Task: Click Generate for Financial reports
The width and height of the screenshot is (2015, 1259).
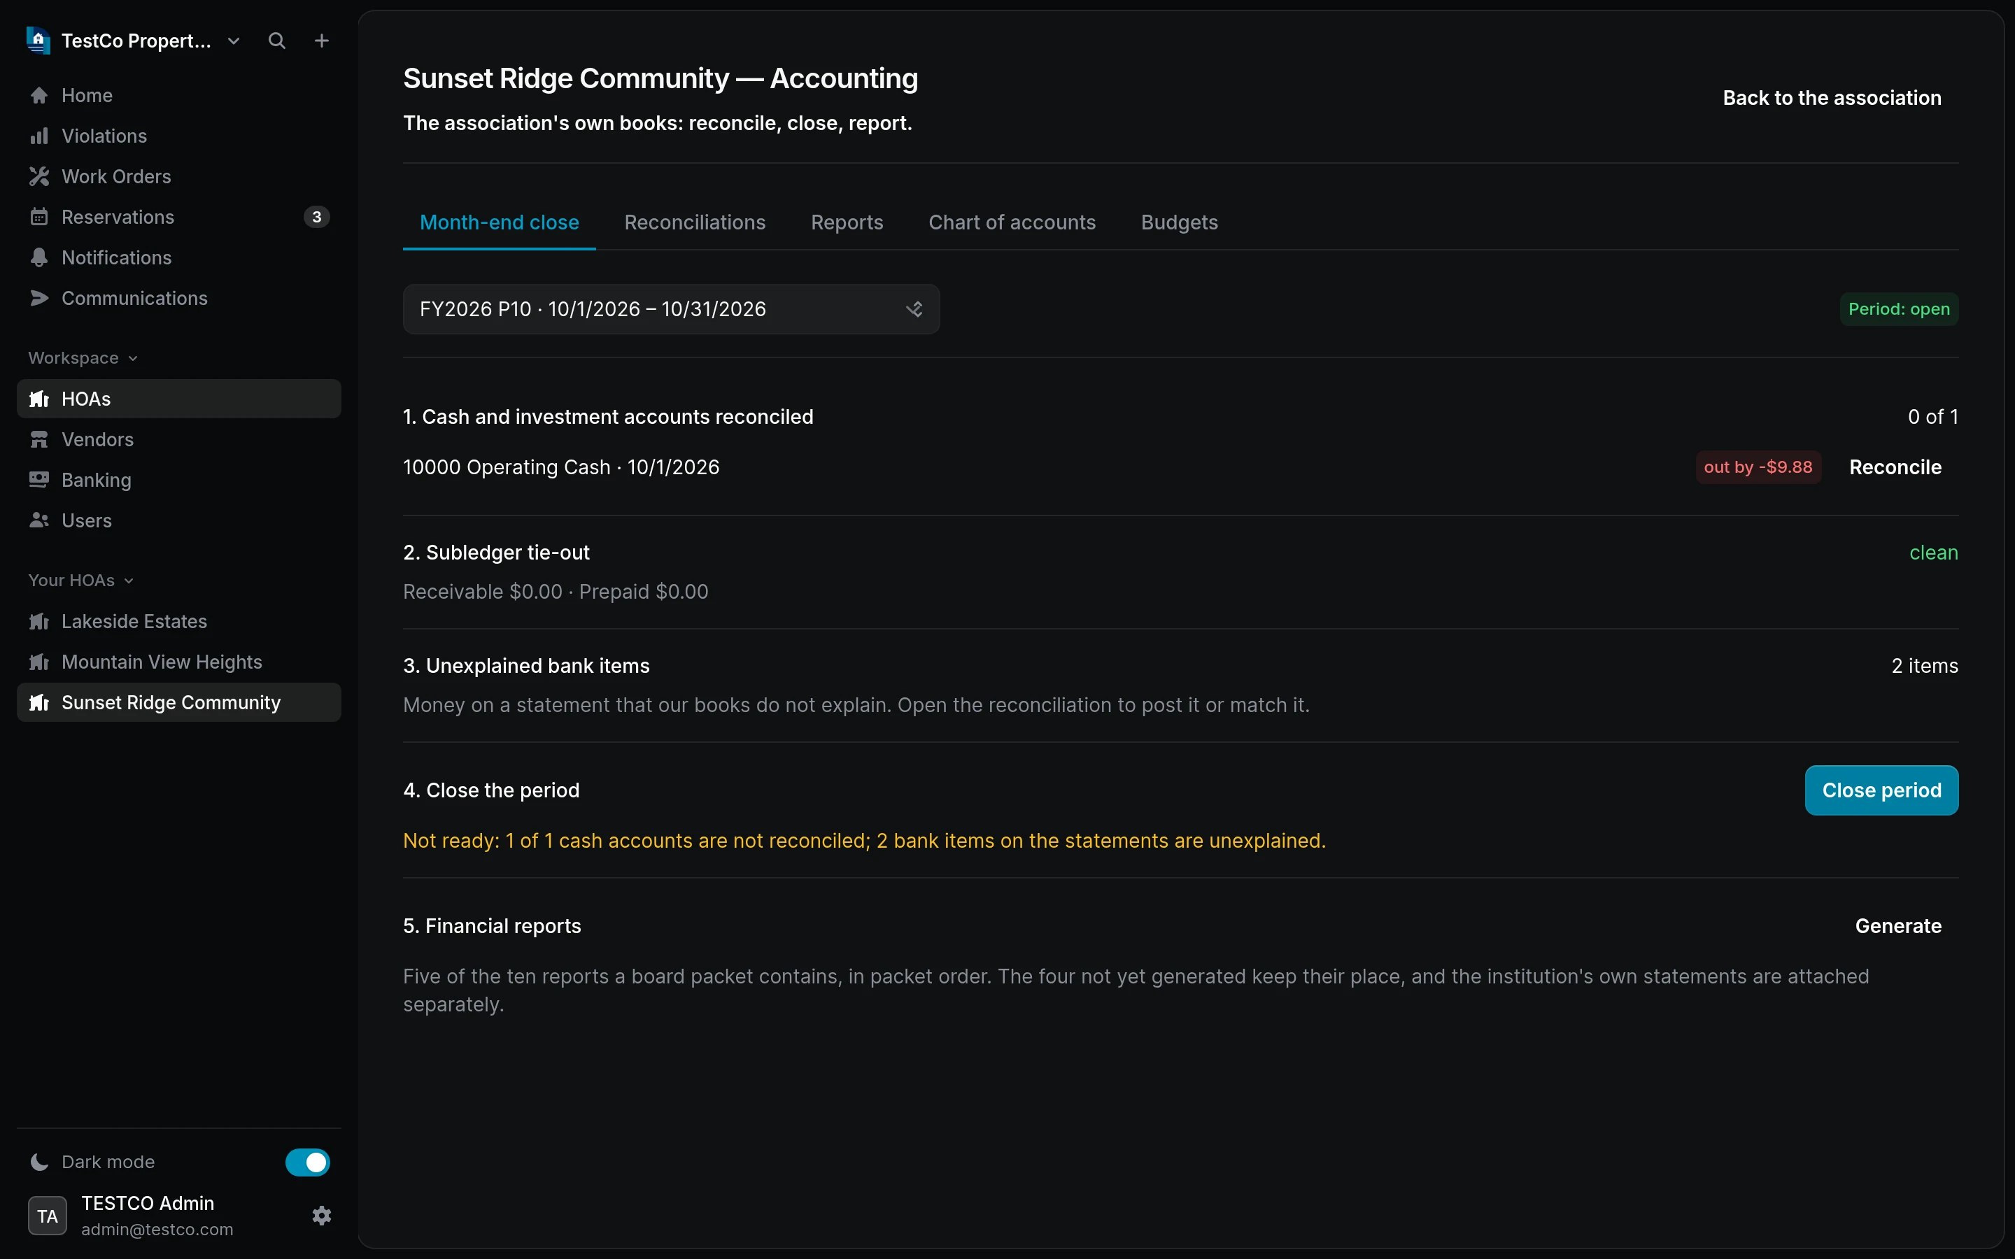Action: click(x=1897, y=926)
